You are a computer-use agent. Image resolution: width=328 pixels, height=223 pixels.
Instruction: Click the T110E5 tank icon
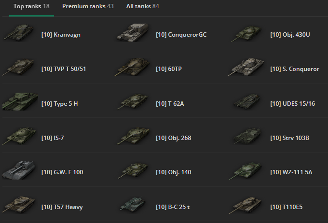click(x=246, y=205)
